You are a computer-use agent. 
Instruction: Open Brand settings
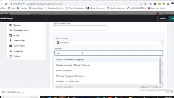click(16, 35)
